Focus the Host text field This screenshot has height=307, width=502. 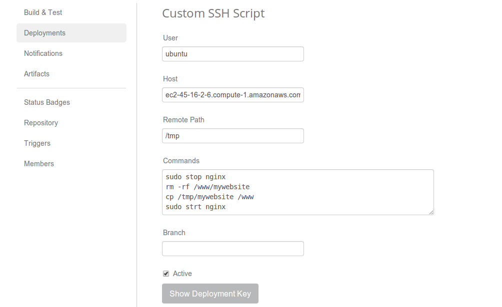coord(232,95)
